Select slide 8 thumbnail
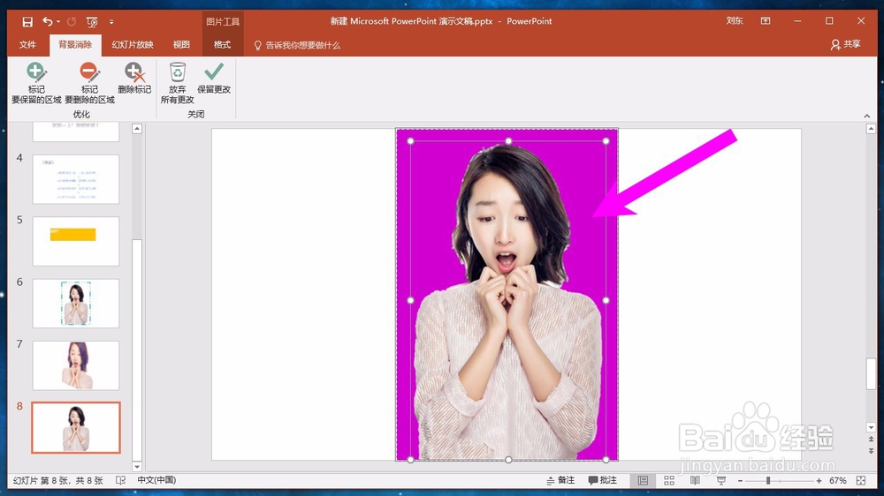The width and height of the screenshot is (884, 496). [x=75, y=427]
